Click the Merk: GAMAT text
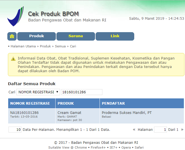Image resolution: width=185 pixels, height=150 pixels. (67, 117)
